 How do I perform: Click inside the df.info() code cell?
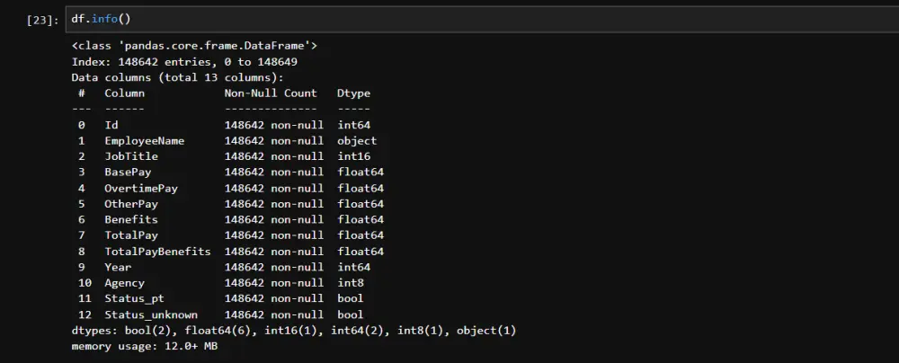click(x=449, y=19)
